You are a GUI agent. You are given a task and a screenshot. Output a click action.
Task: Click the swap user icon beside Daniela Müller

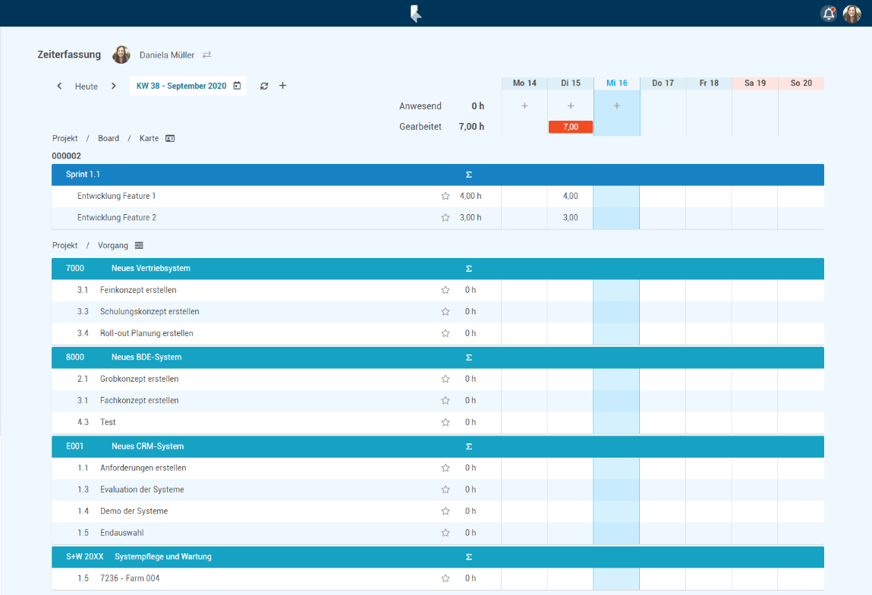[x=206, y=55]
